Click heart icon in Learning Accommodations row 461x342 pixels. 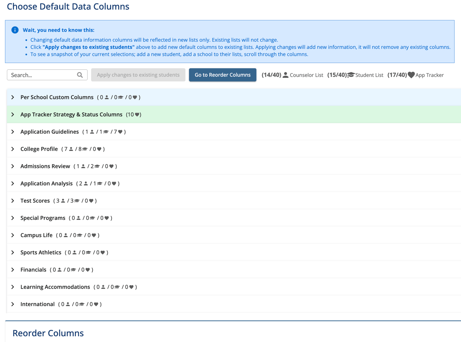[x=131, y=287]
